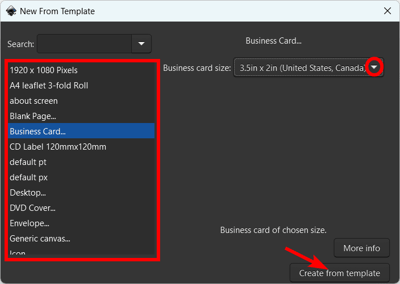Click the Create from template button
The width and height of the screenshot is (400, 284).
click(339, 273)
